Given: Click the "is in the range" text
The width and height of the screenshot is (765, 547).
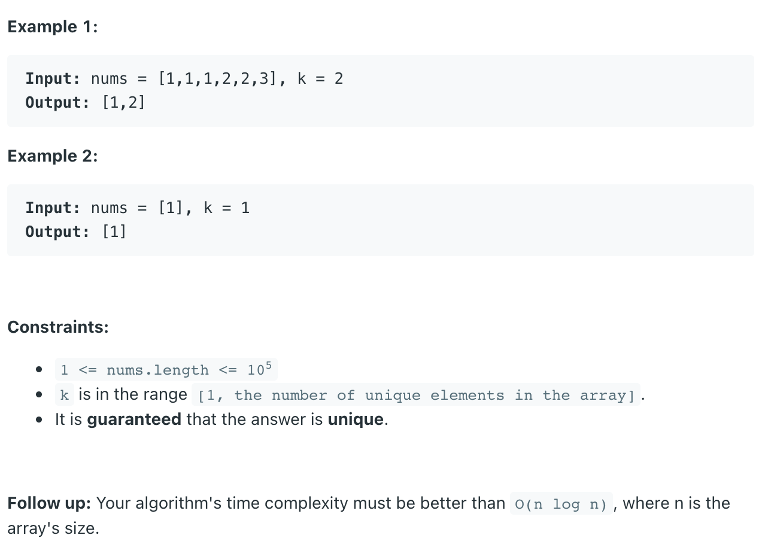Looking at the screenshot, I should [133, 395].
